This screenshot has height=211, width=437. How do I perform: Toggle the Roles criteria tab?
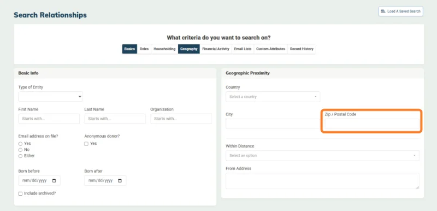[144, 49]
